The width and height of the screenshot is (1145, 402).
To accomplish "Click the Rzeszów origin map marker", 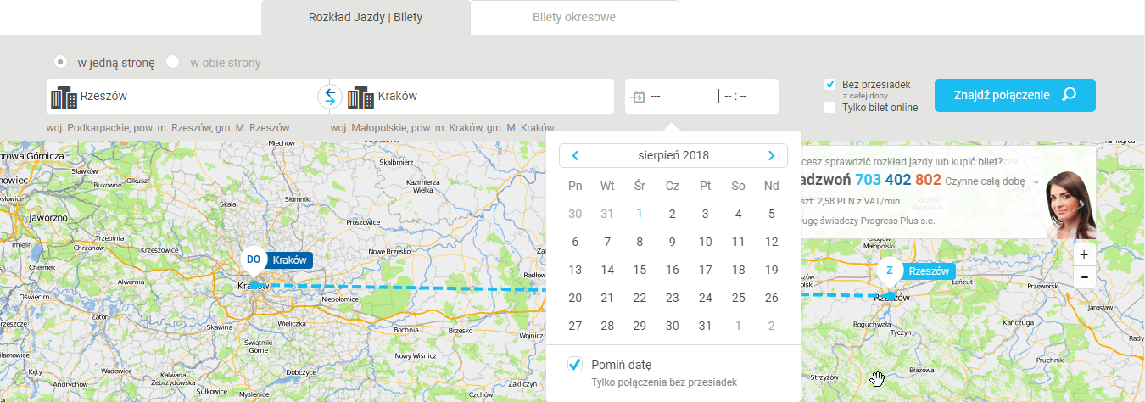I will click(890, 271).
